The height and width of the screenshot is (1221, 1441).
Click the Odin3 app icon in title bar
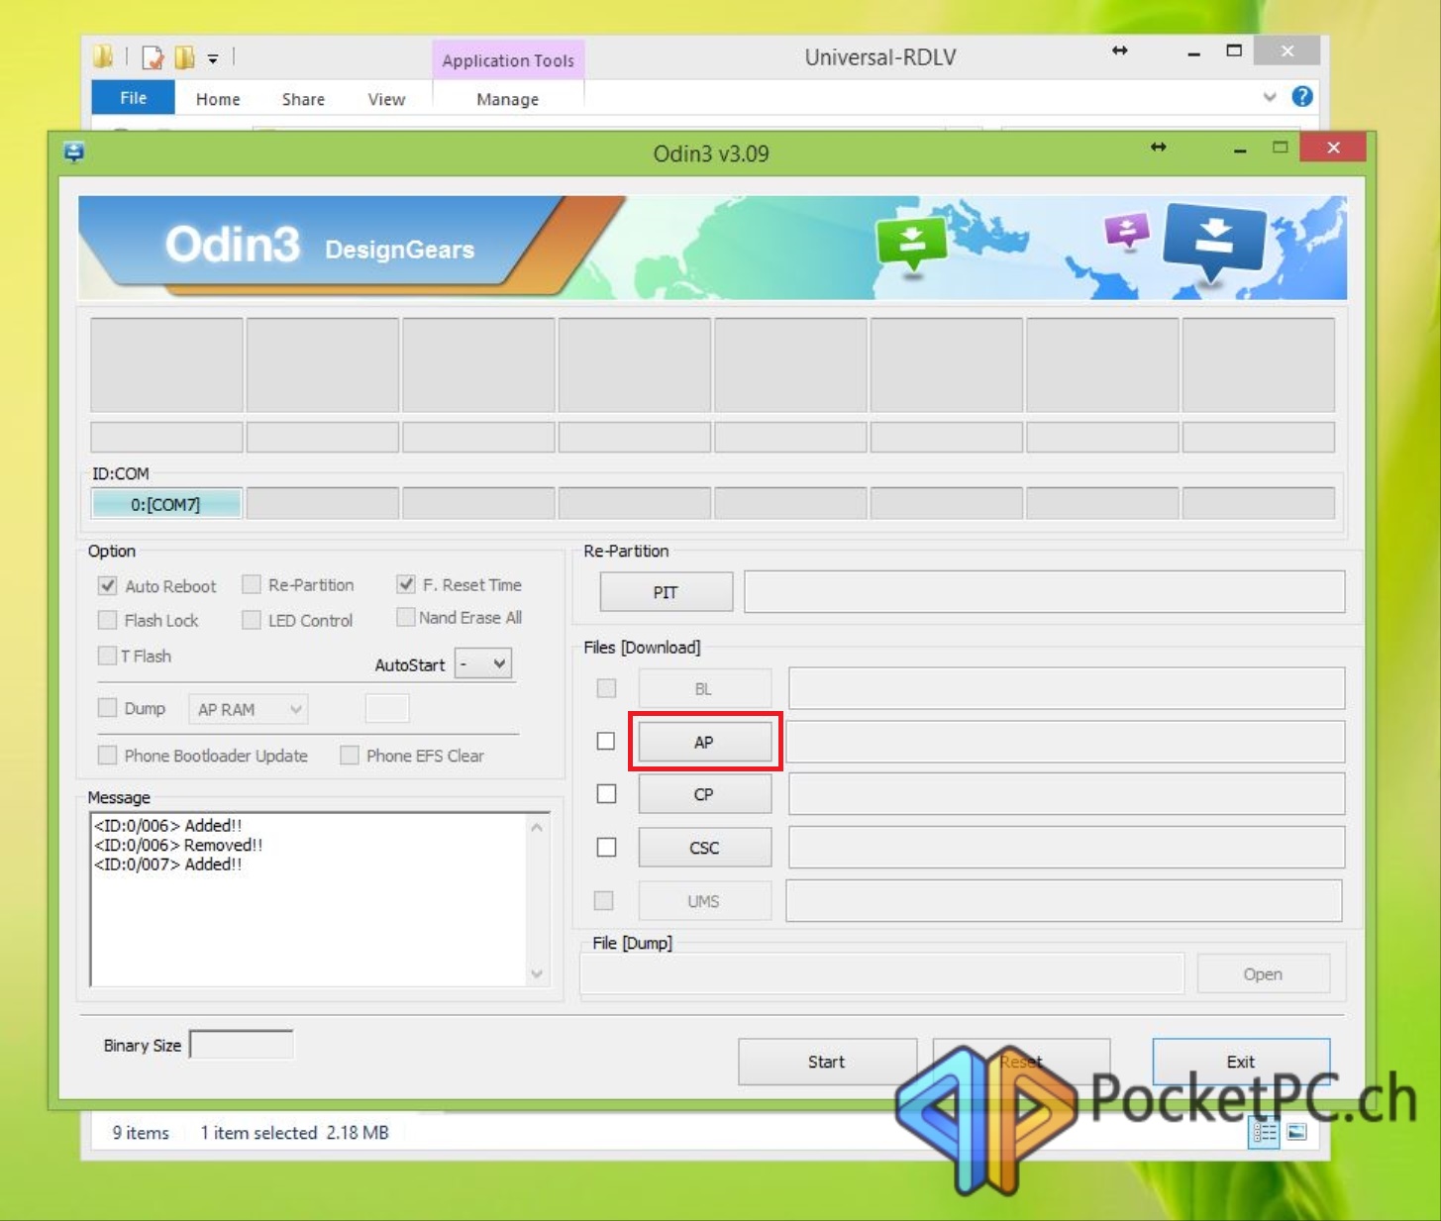tap(74, 152)
